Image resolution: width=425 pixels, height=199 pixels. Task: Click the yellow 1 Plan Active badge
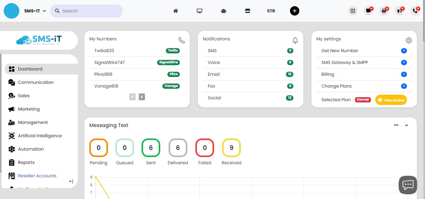tap(391, 100)
